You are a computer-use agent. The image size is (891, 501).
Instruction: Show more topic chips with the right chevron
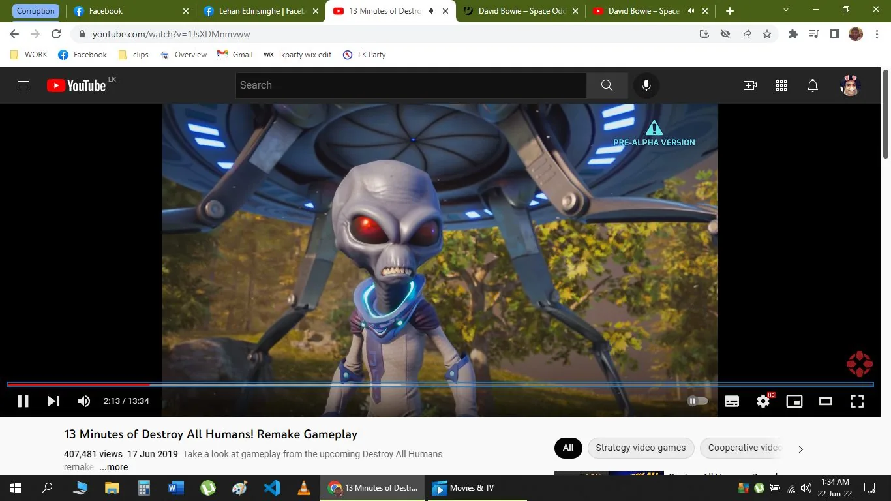(x=800, y=449)
